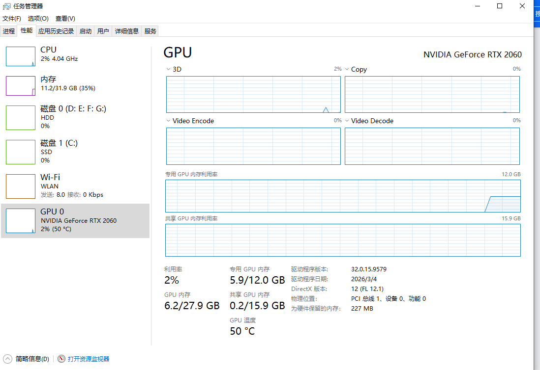Select the Wi-Fi WLAN graph icon
Image resolution: width=540 pixels, height=370 pixels.
click(21, 186)
